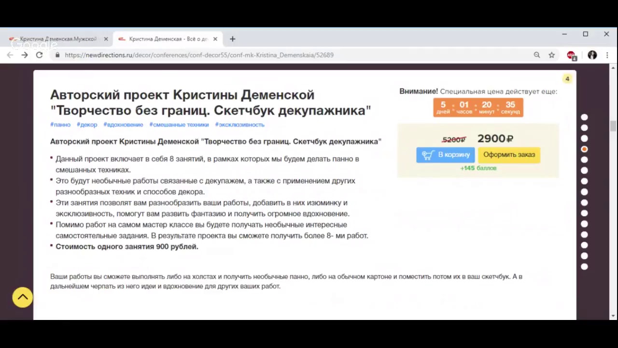Close the 'Всё о де...' tab
This screenshot has width=618, height=348.
click(215, 39)
